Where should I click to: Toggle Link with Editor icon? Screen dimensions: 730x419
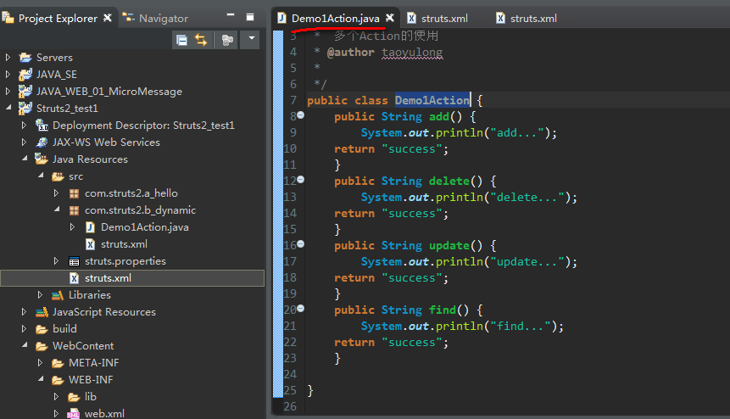pos(201,40)
